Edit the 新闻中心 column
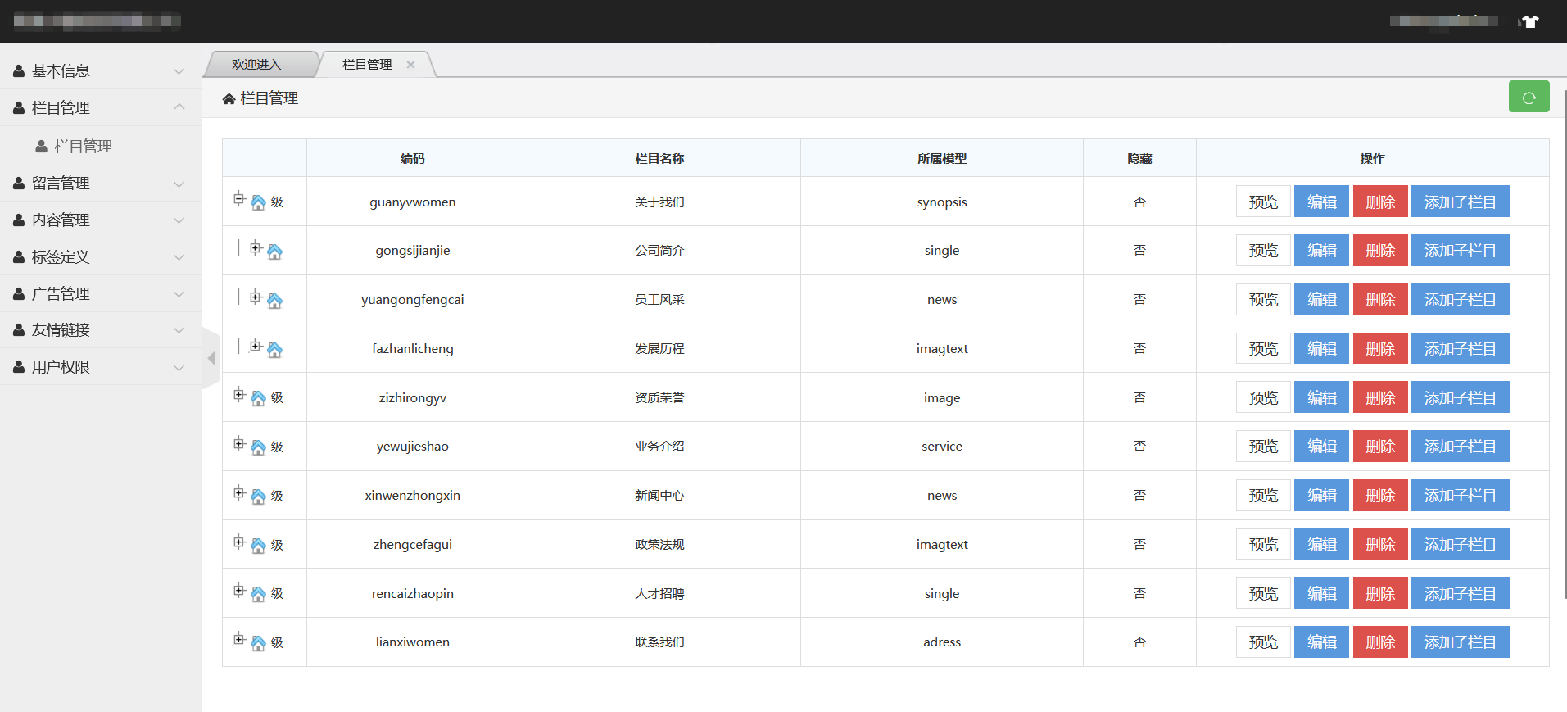 (x=1321, y=496)
